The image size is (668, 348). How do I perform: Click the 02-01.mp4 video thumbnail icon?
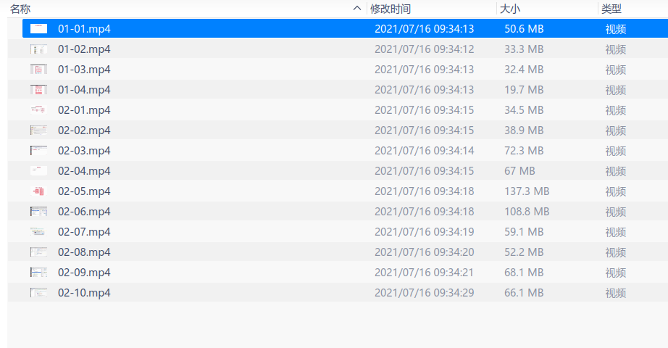(39, 110)
